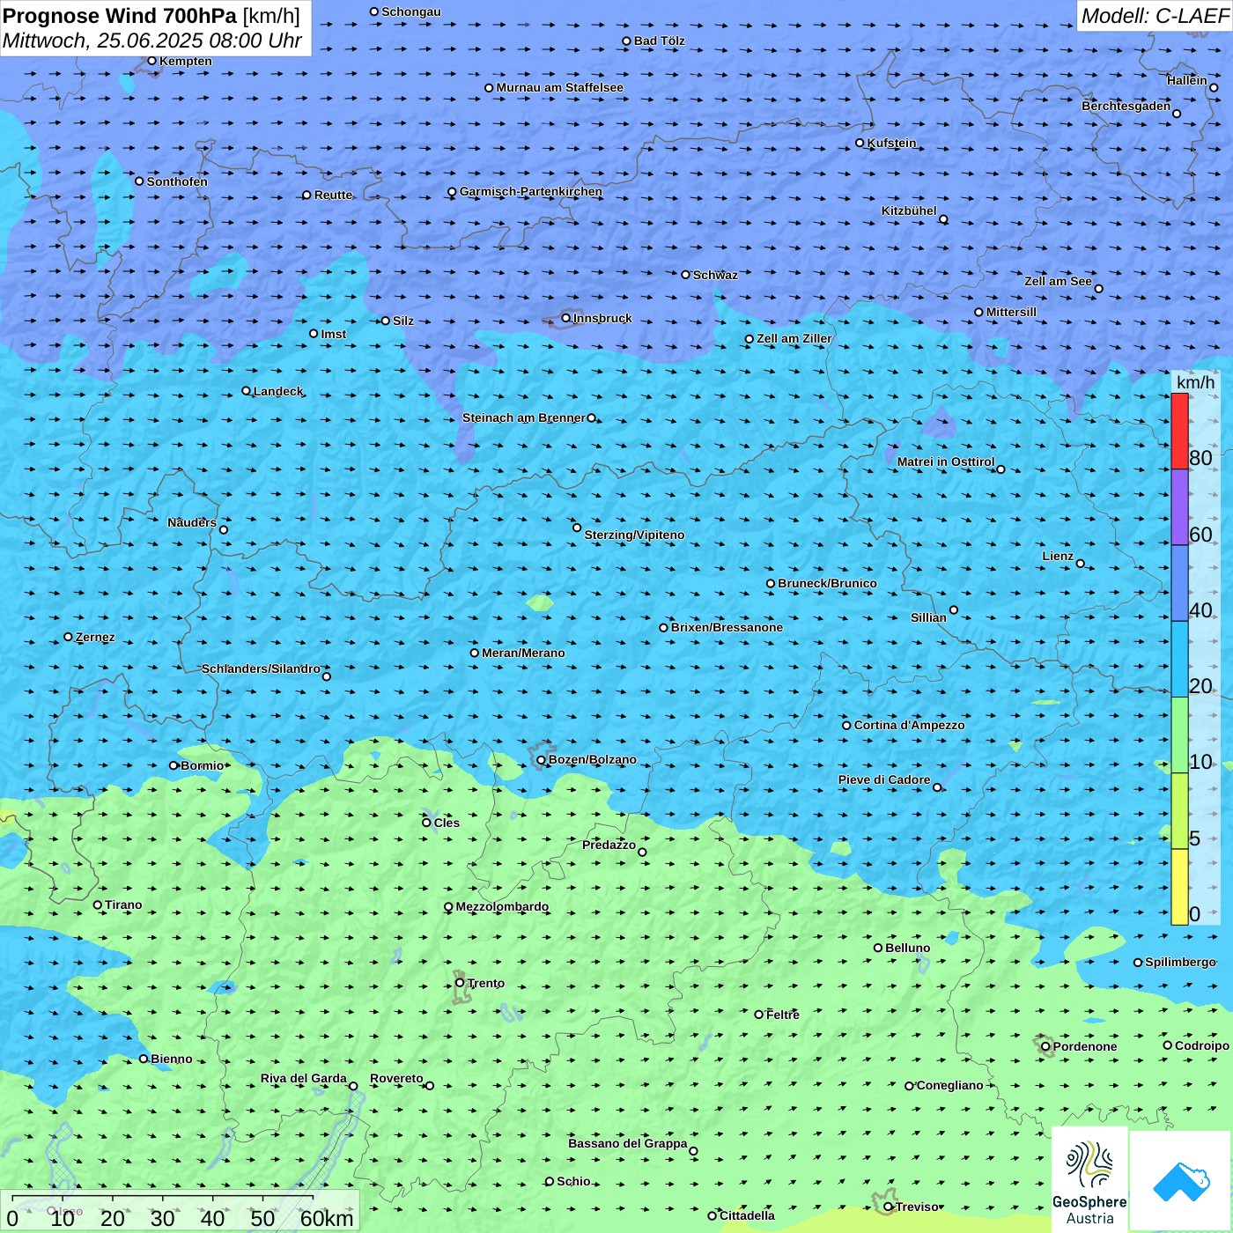Click the Landeck label
The width and height of the screenshot is (1233, 1233).
[278, 391]
